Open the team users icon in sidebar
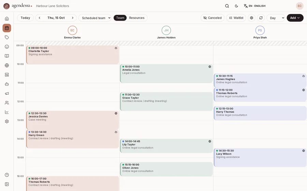Screen dimensions: 307x191 (7, 103)
